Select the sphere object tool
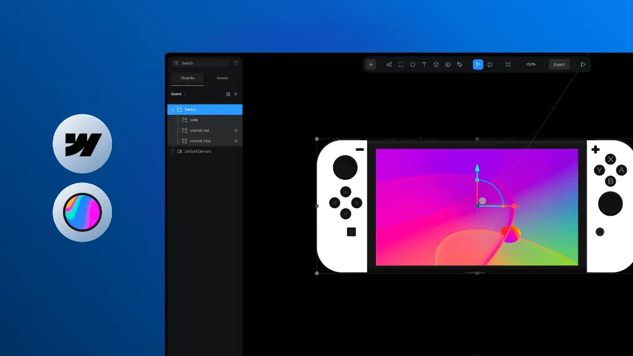The height and width of the screenshot is (356, 633). click(448, 64)
